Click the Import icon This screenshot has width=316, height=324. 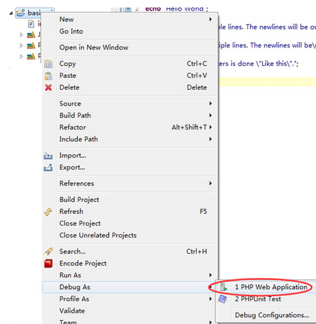48,156
